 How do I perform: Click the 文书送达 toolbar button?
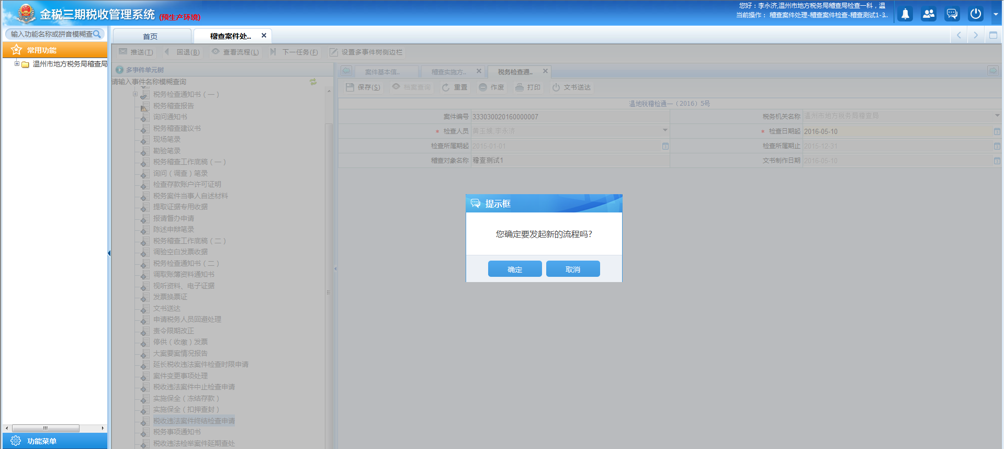[x=571, y=87]
